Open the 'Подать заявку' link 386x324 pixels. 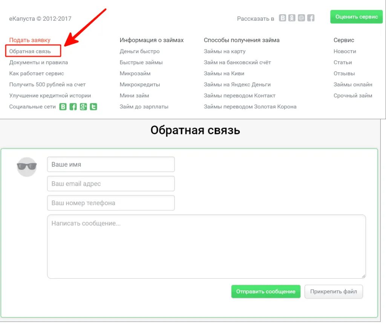click(x=30, y=40)
